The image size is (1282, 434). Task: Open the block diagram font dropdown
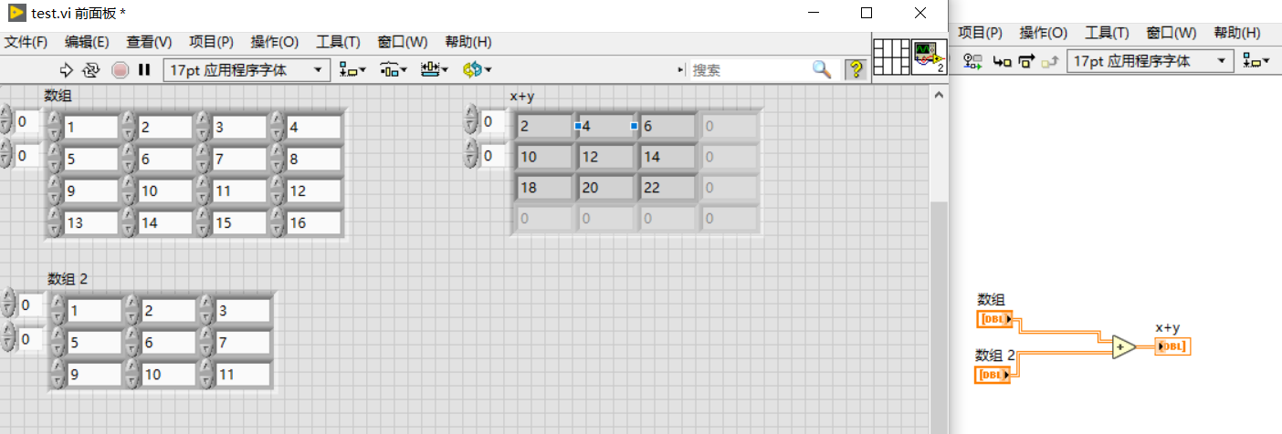tap(1151, 61)
